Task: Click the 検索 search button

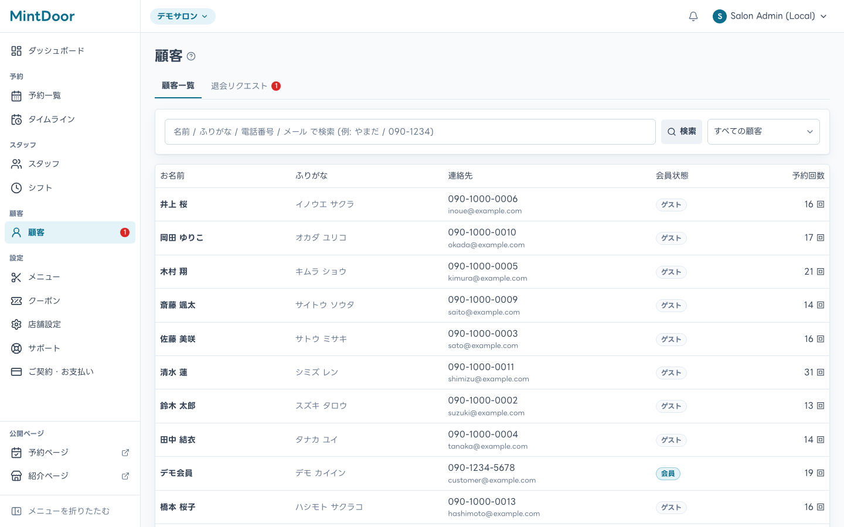Action: [682, 132]
